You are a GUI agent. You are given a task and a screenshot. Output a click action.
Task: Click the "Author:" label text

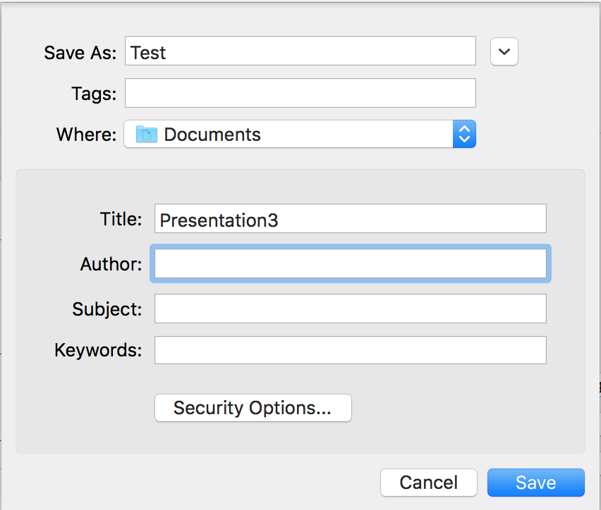(111, 264)
